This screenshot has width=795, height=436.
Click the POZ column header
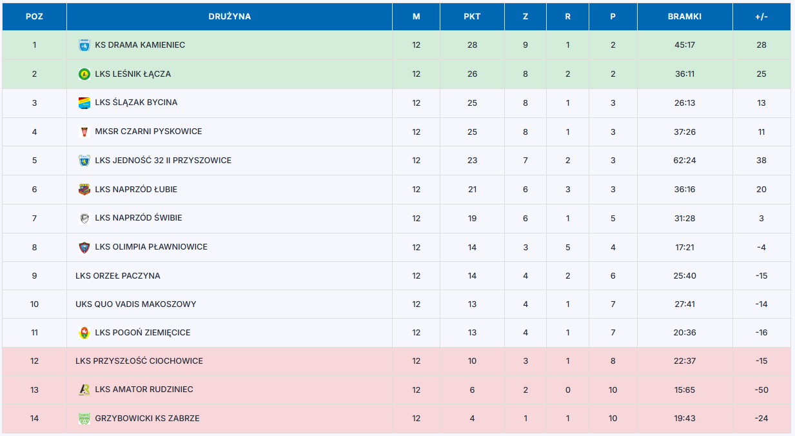point(34,17)
